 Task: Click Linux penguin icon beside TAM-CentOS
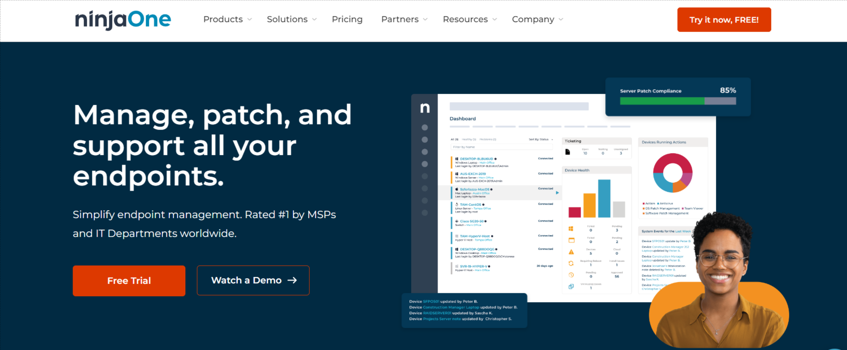[x=457, y=204]
